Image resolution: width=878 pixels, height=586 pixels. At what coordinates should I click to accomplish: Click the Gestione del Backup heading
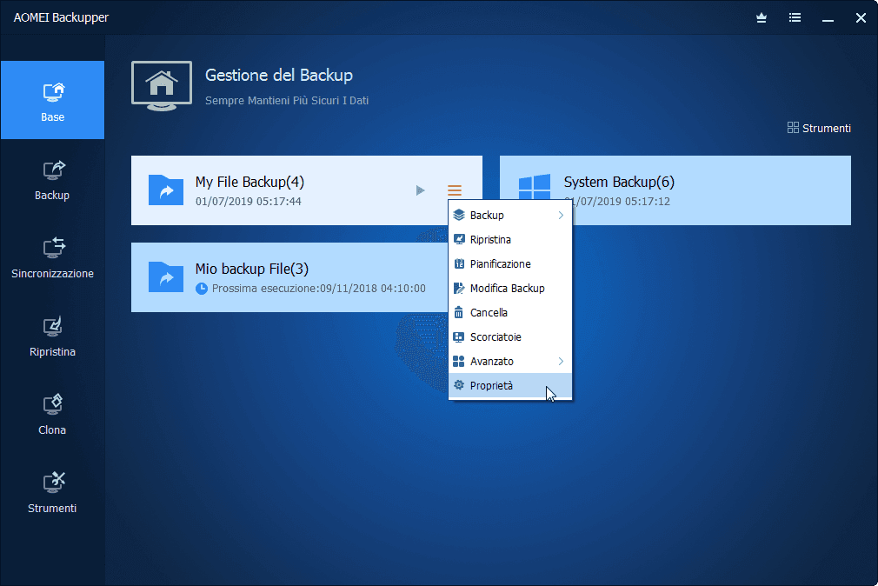point(279,75)
